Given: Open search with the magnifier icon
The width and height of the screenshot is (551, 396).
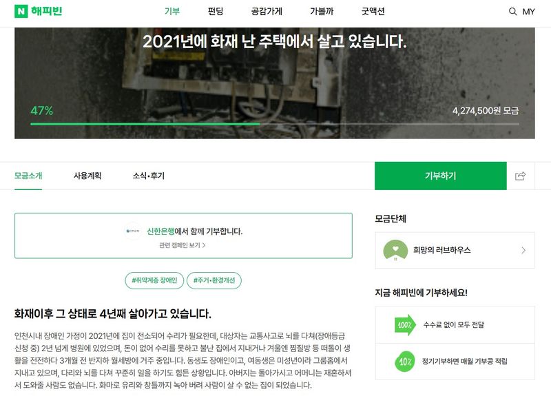Looking at the screenshot, I should [512, 12].
